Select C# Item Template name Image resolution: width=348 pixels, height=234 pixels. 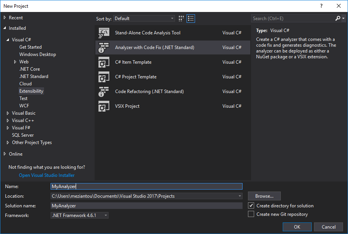[133, 62]
